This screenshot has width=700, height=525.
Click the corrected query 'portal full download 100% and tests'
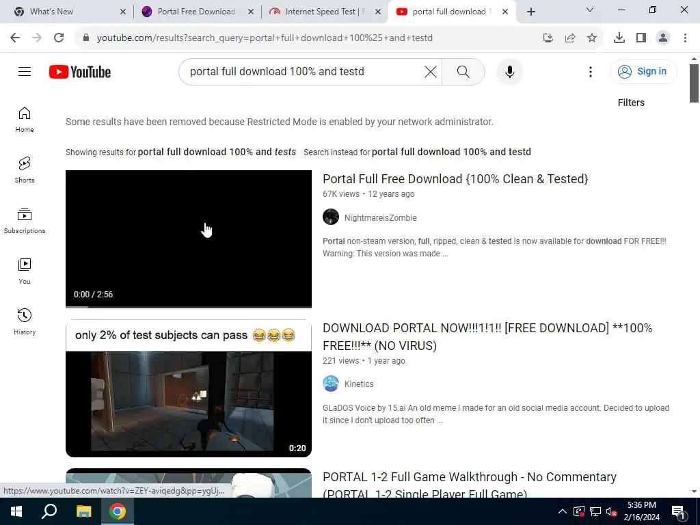pyautogui.click(x=217, y=152)
